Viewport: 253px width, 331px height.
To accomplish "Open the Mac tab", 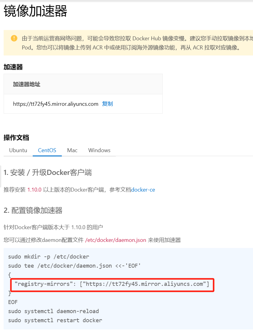I will (x=72, y=150).
